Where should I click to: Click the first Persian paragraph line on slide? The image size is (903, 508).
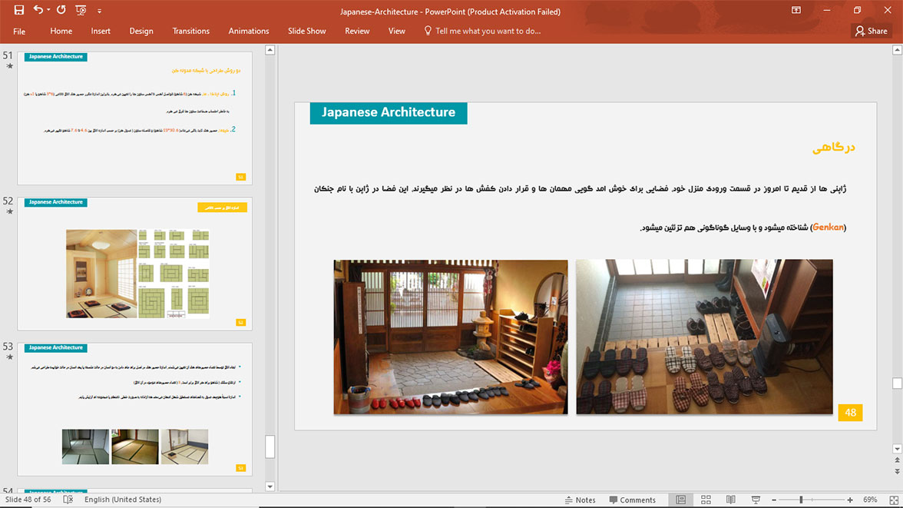(x=580, y=188)
